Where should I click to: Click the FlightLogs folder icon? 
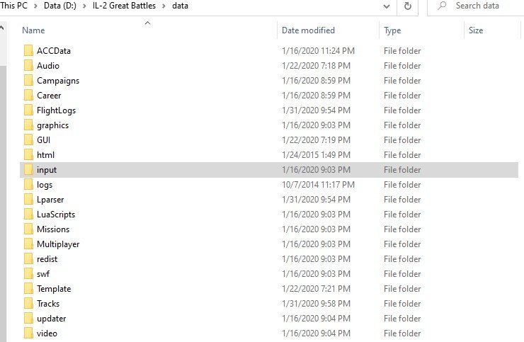tap(29, 110)
